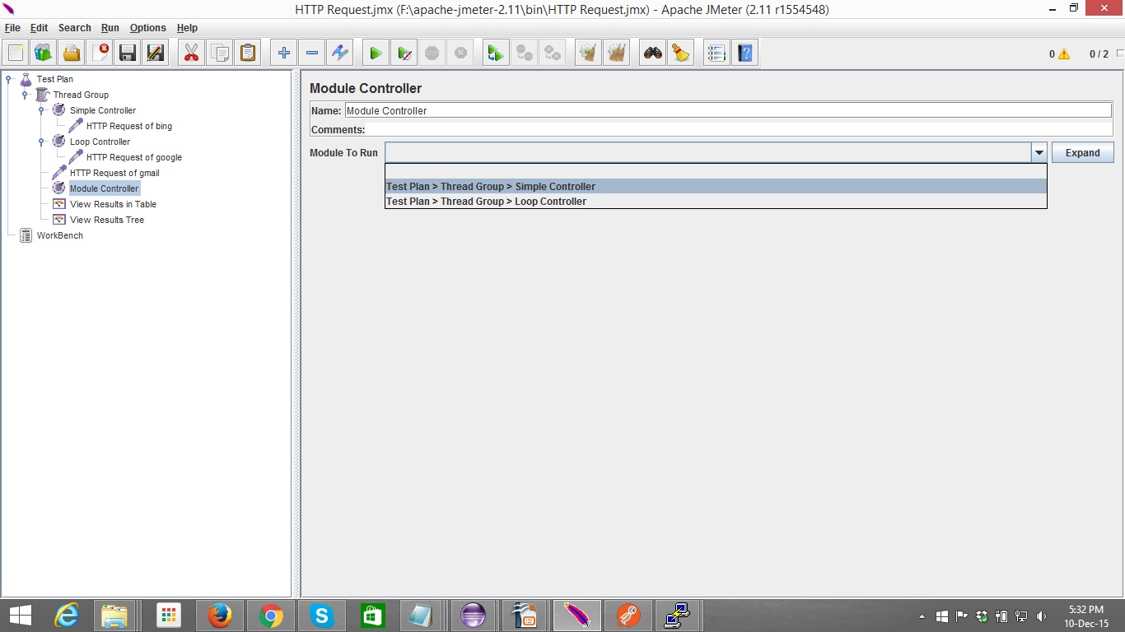Click the minus Collapse All icon

(312, 53)
